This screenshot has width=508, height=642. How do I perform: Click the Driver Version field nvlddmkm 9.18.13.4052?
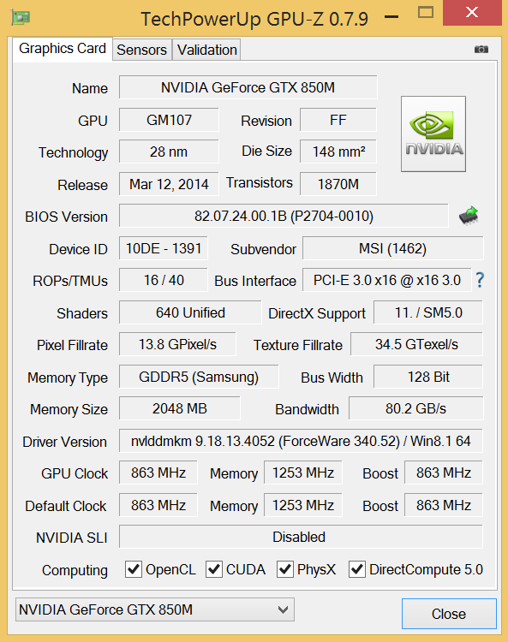point(301,441)
